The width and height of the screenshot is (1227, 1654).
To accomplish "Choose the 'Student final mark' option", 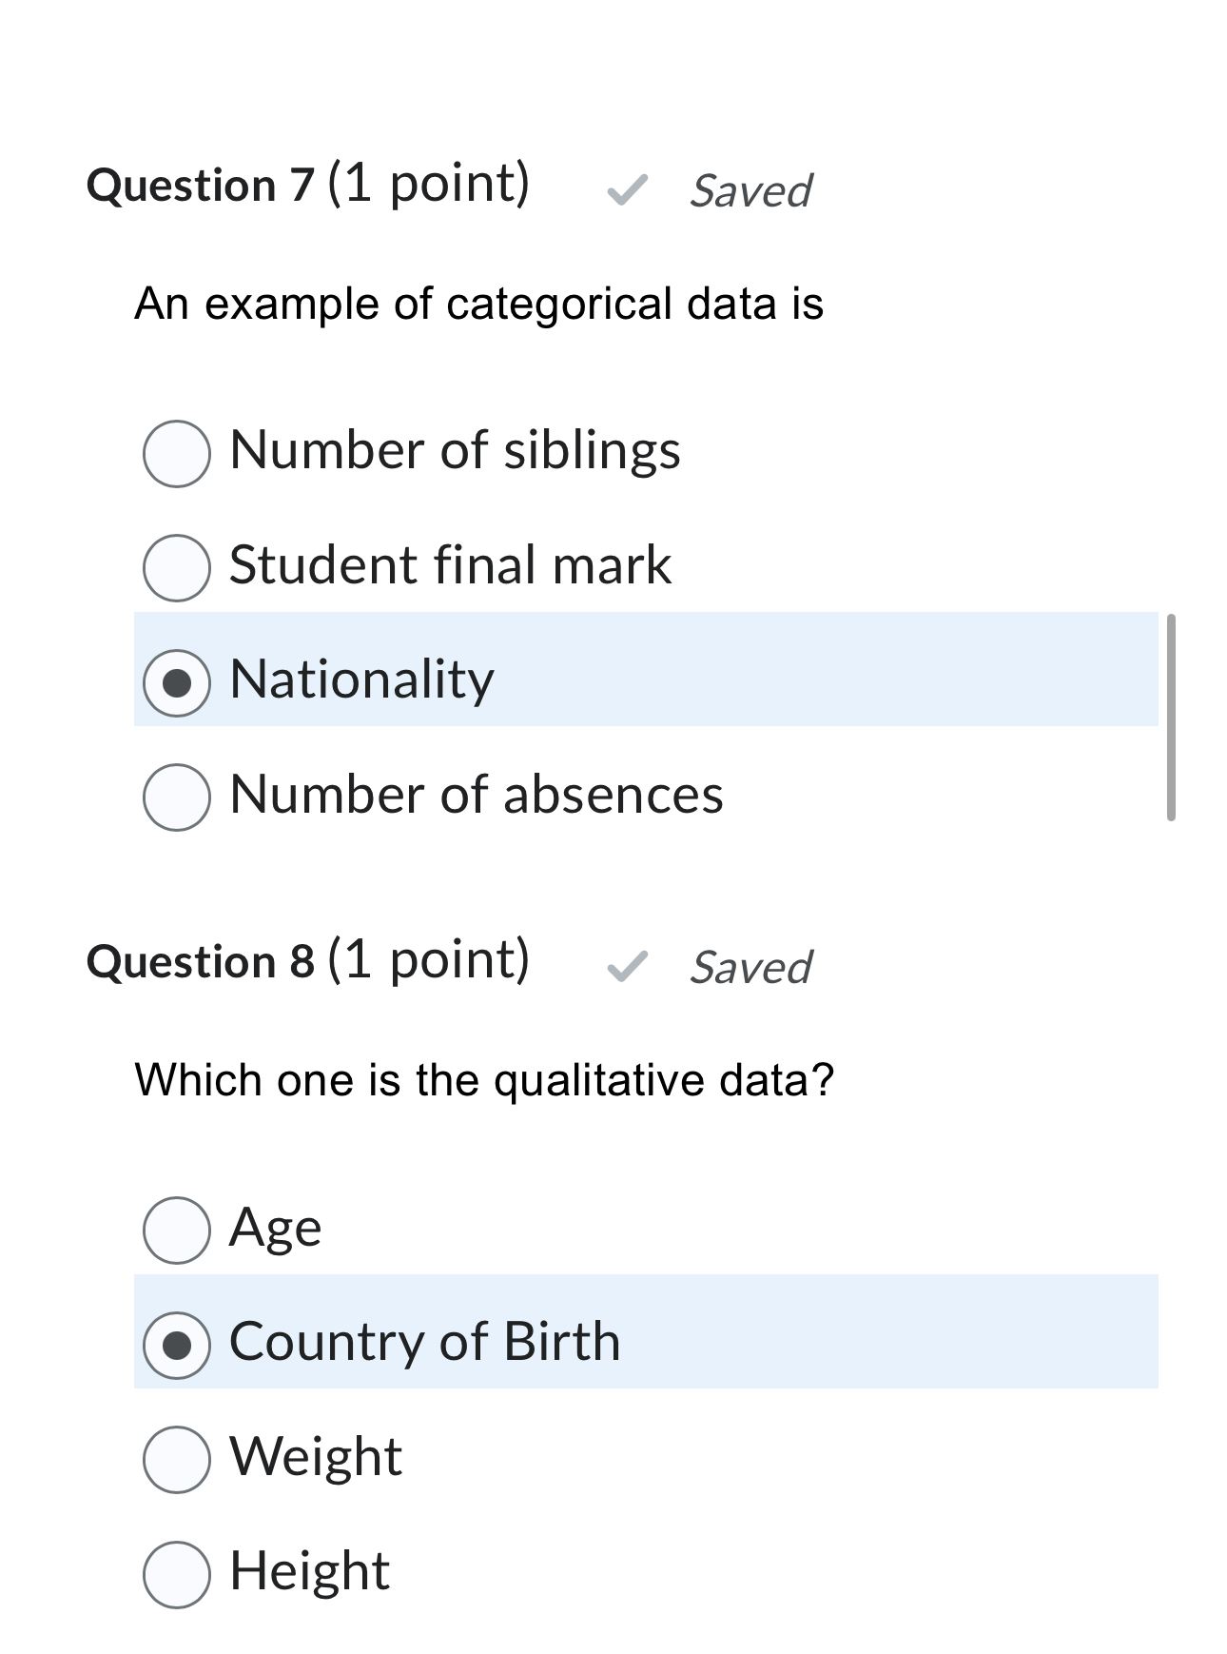I will 177,568.
